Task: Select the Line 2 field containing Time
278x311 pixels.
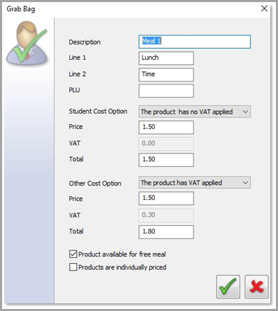Action: coord(166,75)
